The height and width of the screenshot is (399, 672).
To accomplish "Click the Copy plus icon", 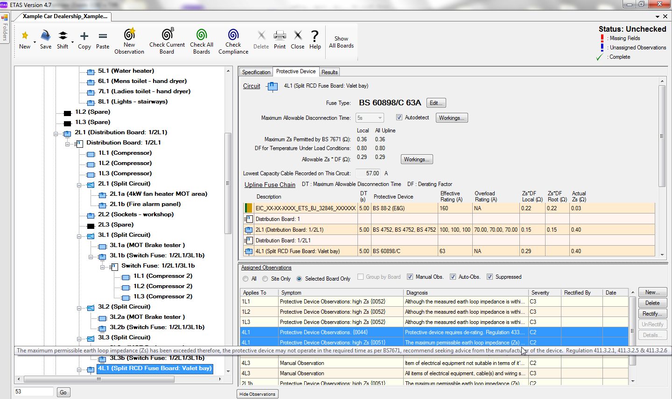I will point(84,36).
